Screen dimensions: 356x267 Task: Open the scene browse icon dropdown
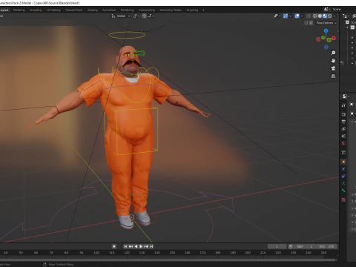[326, 9]
